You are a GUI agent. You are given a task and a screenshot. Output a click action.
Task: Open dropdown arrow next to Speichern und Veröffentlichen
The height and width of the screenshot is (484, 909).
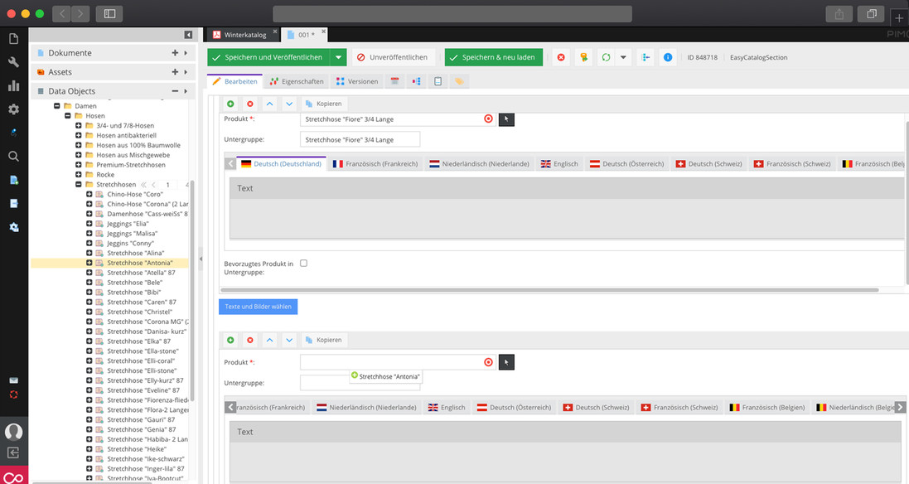pyautogui.click(x=337, y=57)
